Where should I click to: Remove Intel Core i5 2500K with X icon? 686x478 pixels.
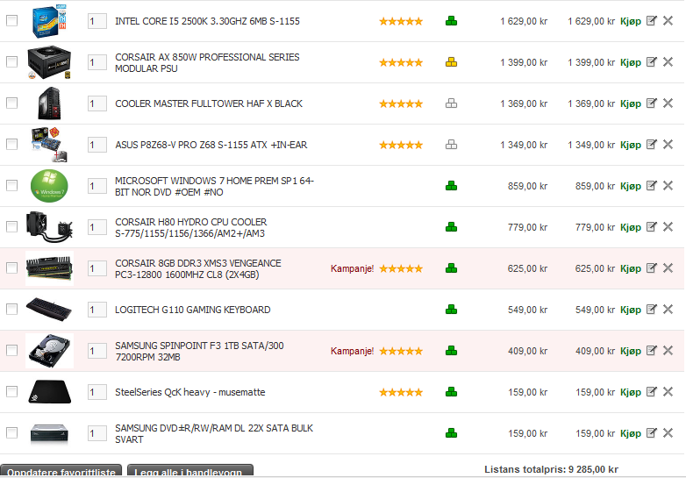click(x=668, y=20)
